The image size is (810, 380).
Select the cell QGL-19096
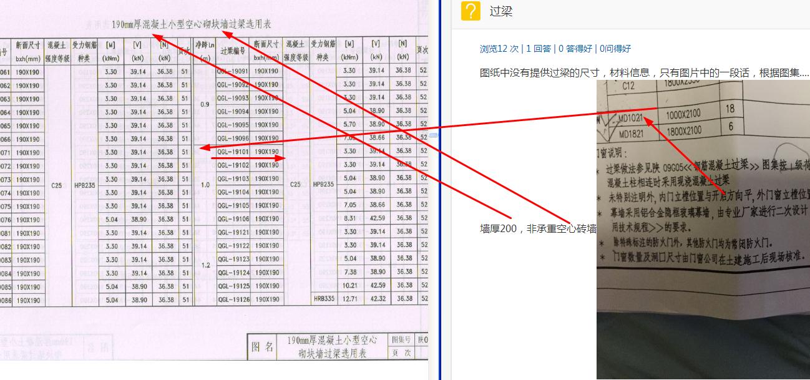click(x=233, y=139)
